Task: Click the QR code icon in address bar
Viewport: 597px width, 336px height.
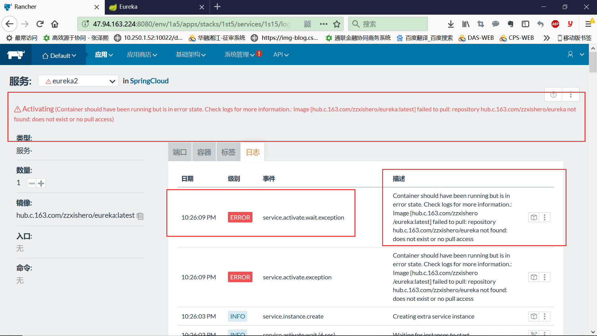Action: (308, 24)
